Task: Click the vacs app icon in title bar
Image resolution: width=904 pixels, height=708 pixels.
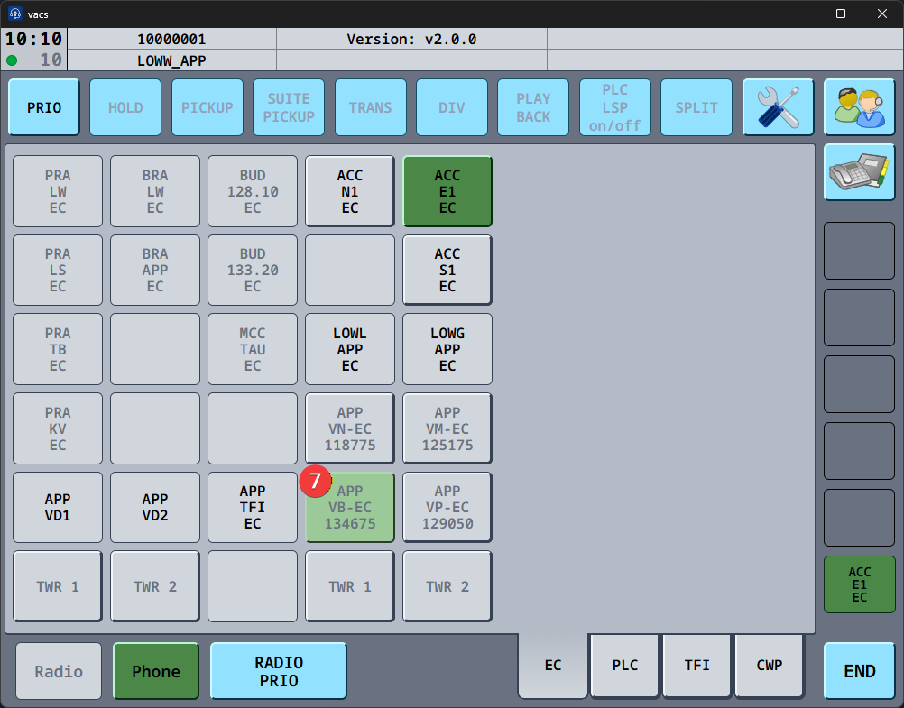Action: click(15, 14)
